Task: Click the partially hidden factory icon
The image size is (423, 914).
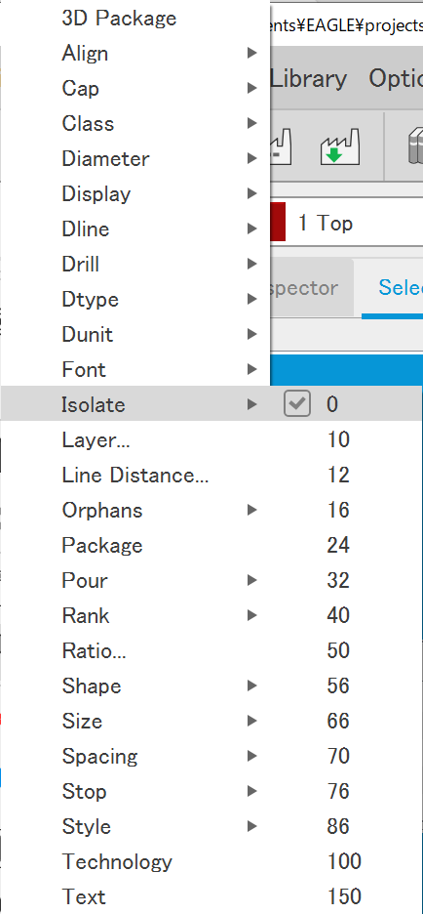Action: tap(281, 146)
